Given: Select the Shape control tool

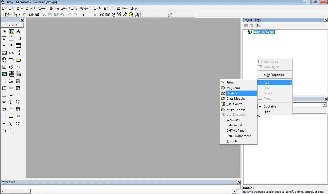Looking at the screenshot, I should click(x=11, y=67).
